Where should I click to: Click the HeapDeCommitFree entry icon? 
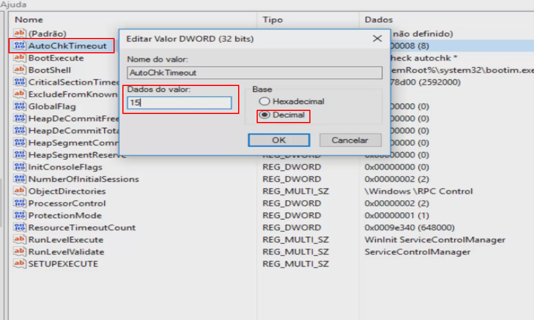tap(19, 119)
